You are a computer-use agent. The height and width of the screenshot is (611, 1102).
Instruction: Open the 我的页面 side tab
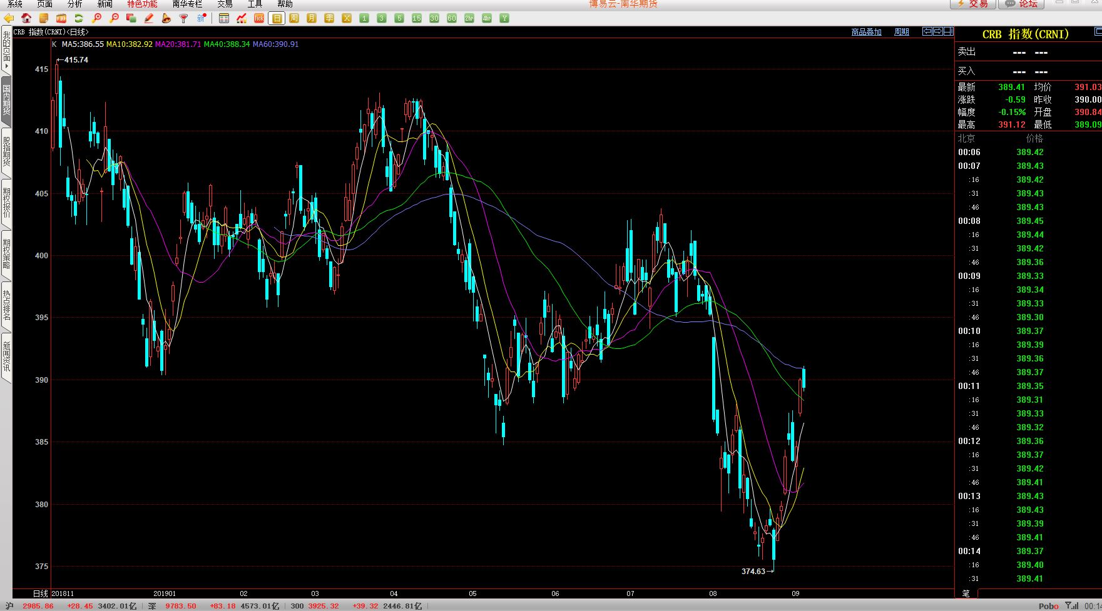click(x=6, y=50)
